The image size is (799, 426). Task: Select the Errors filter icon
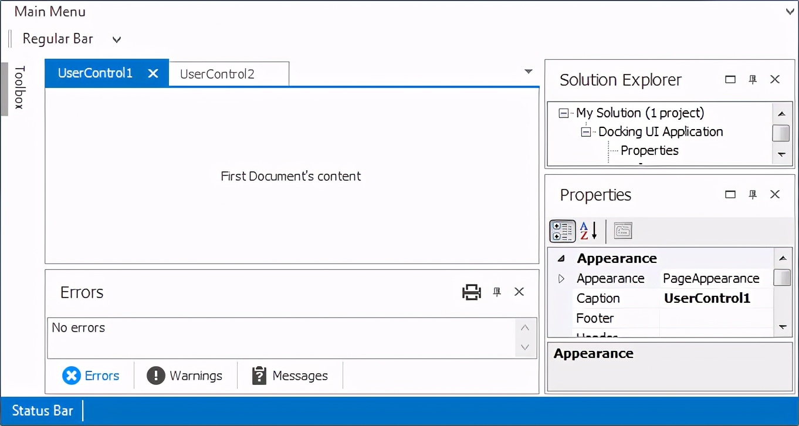point(72,376)
